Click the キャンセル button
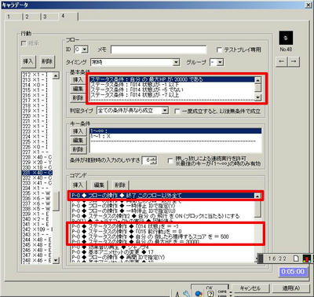This screenshot has height=297, width=314. click(250, 288)
